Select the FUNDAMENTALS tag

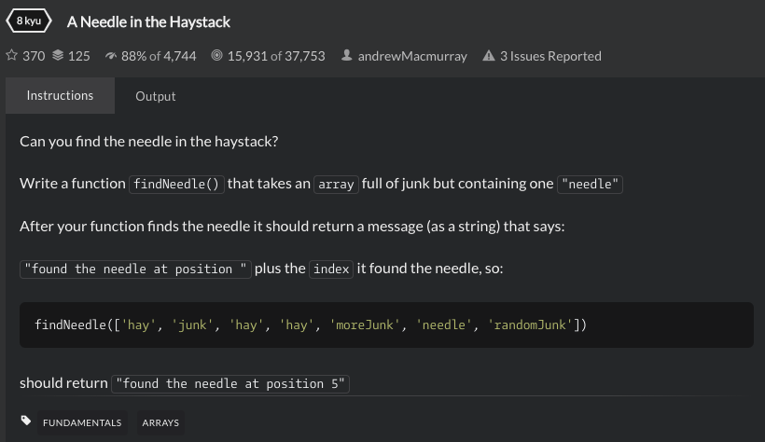82,422
